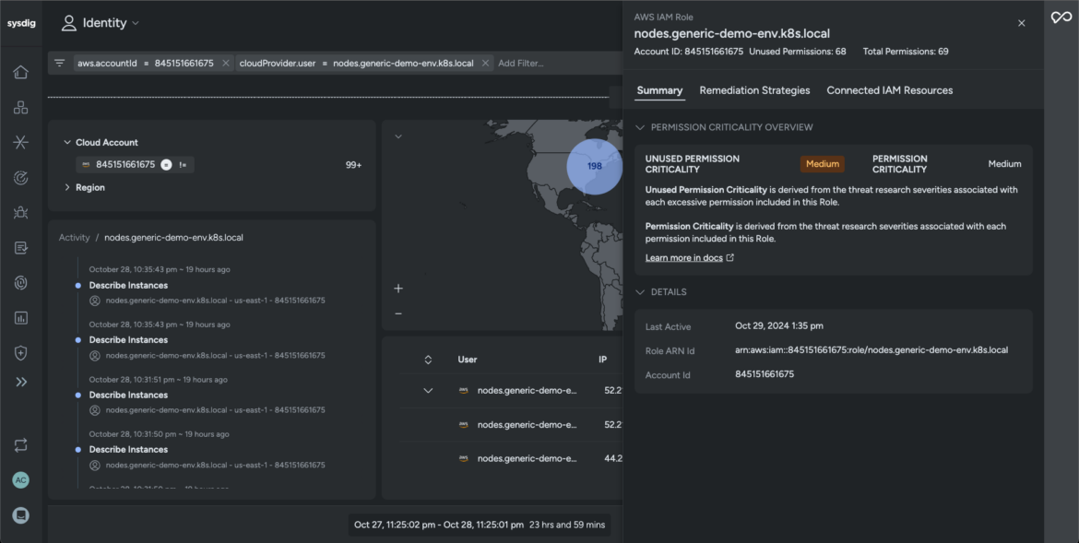Click the sysdig logo
1079x543 pixels.
coord(20,23)
